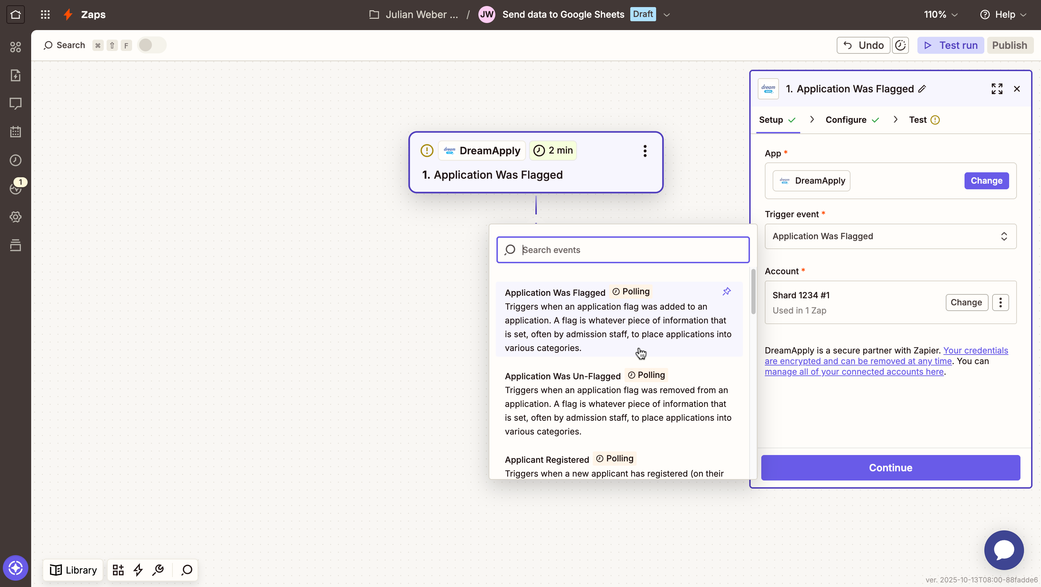Switch to the Test tab
1041x587 pixels.
(924, 120)
